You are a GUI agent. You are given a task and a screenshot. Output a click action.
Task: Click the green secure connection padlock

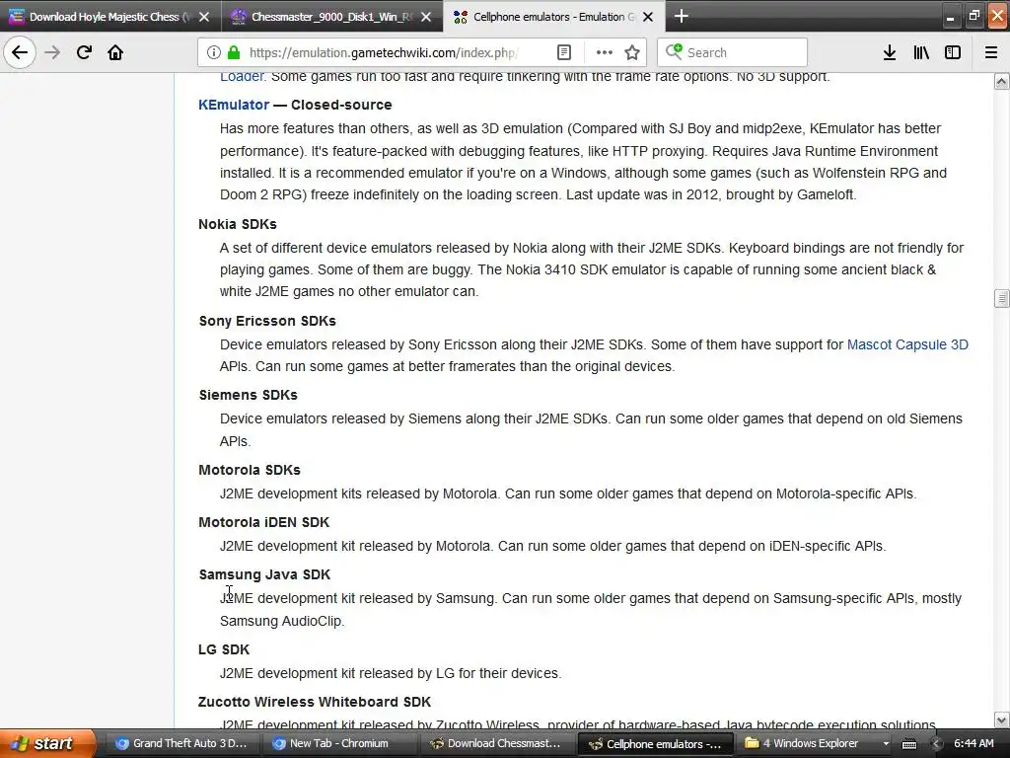(x=234, y=52)
